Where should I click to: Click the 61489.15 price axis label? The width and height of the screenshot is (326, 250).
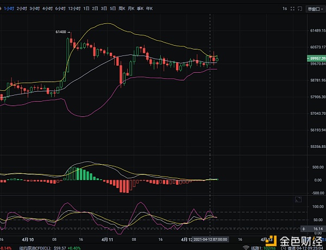coord(318,30)
